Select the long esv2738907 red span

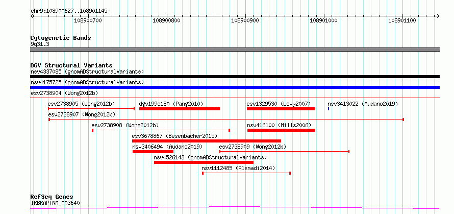(x=226, y=120)
